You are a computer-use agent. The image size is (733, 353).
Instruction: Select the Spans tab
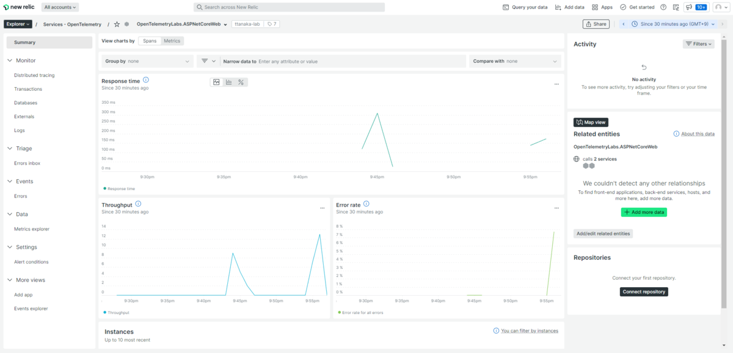tap(150, 41)
